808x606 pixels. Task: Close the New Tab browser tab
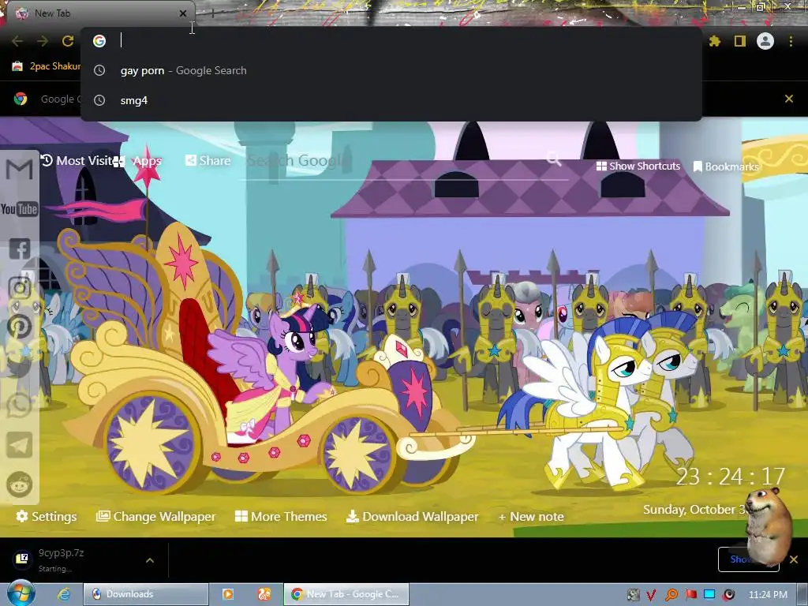[183, 13]
